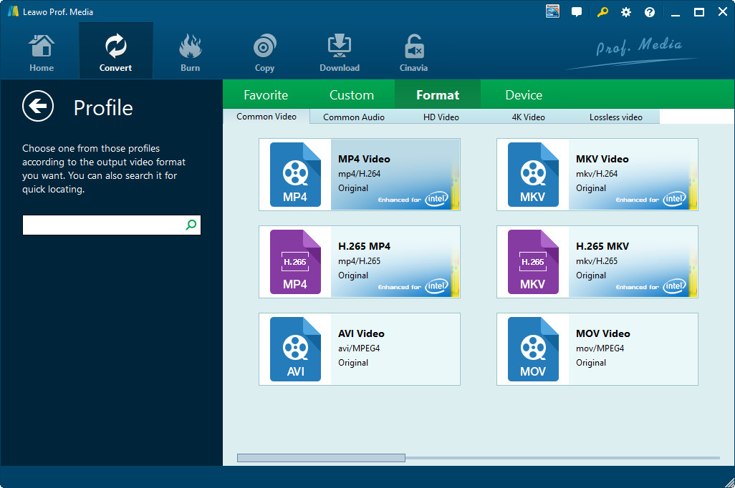Open the Custom profiles tab
This screenshot has width=735, height=488.
point(352,95)
